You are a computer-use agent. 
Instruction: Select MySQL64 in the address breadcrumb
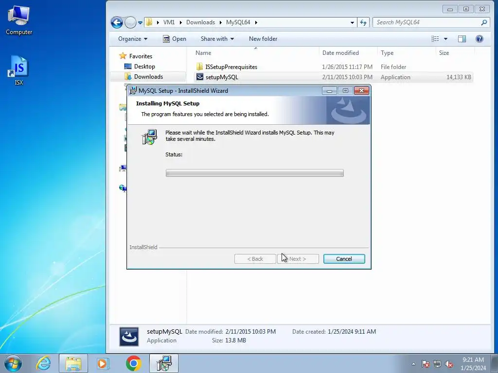(x=238, y=22)
